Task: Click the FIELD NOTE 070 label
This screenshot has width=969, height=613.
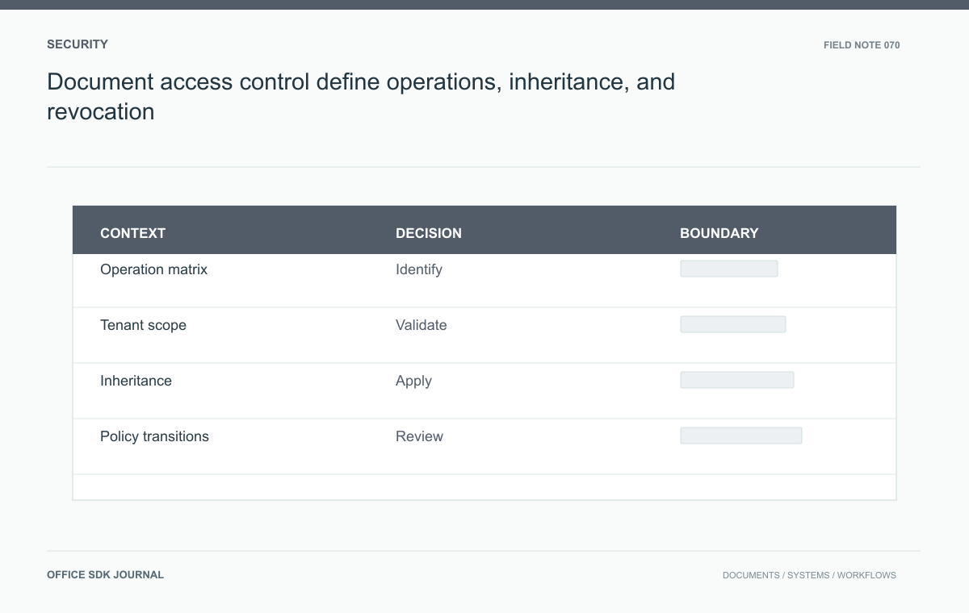Action: [x=862, y=45]
